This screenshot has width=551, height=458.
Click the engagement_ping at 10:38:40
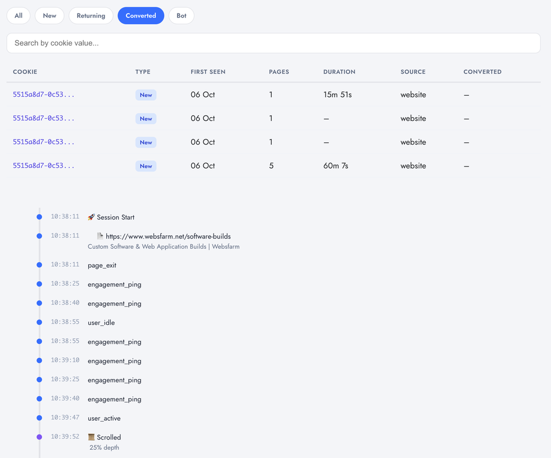(x=115, y=304)
